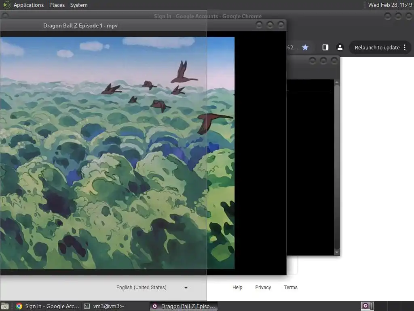Click the mpv video frame with flying birds
Viewport: 414px width, 311px height.
click(117, 153)
